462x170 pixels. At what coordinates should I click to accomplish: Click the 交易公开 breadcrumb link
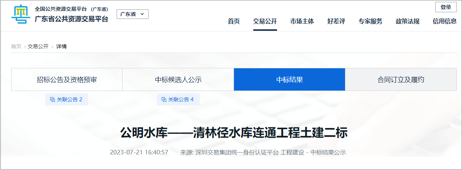click(x=38, y=46)
